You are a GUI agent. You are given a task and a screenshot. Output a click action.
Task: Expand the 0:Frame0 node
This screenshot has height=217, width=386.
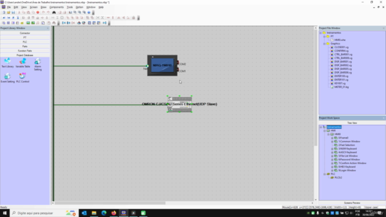point(332,138)
